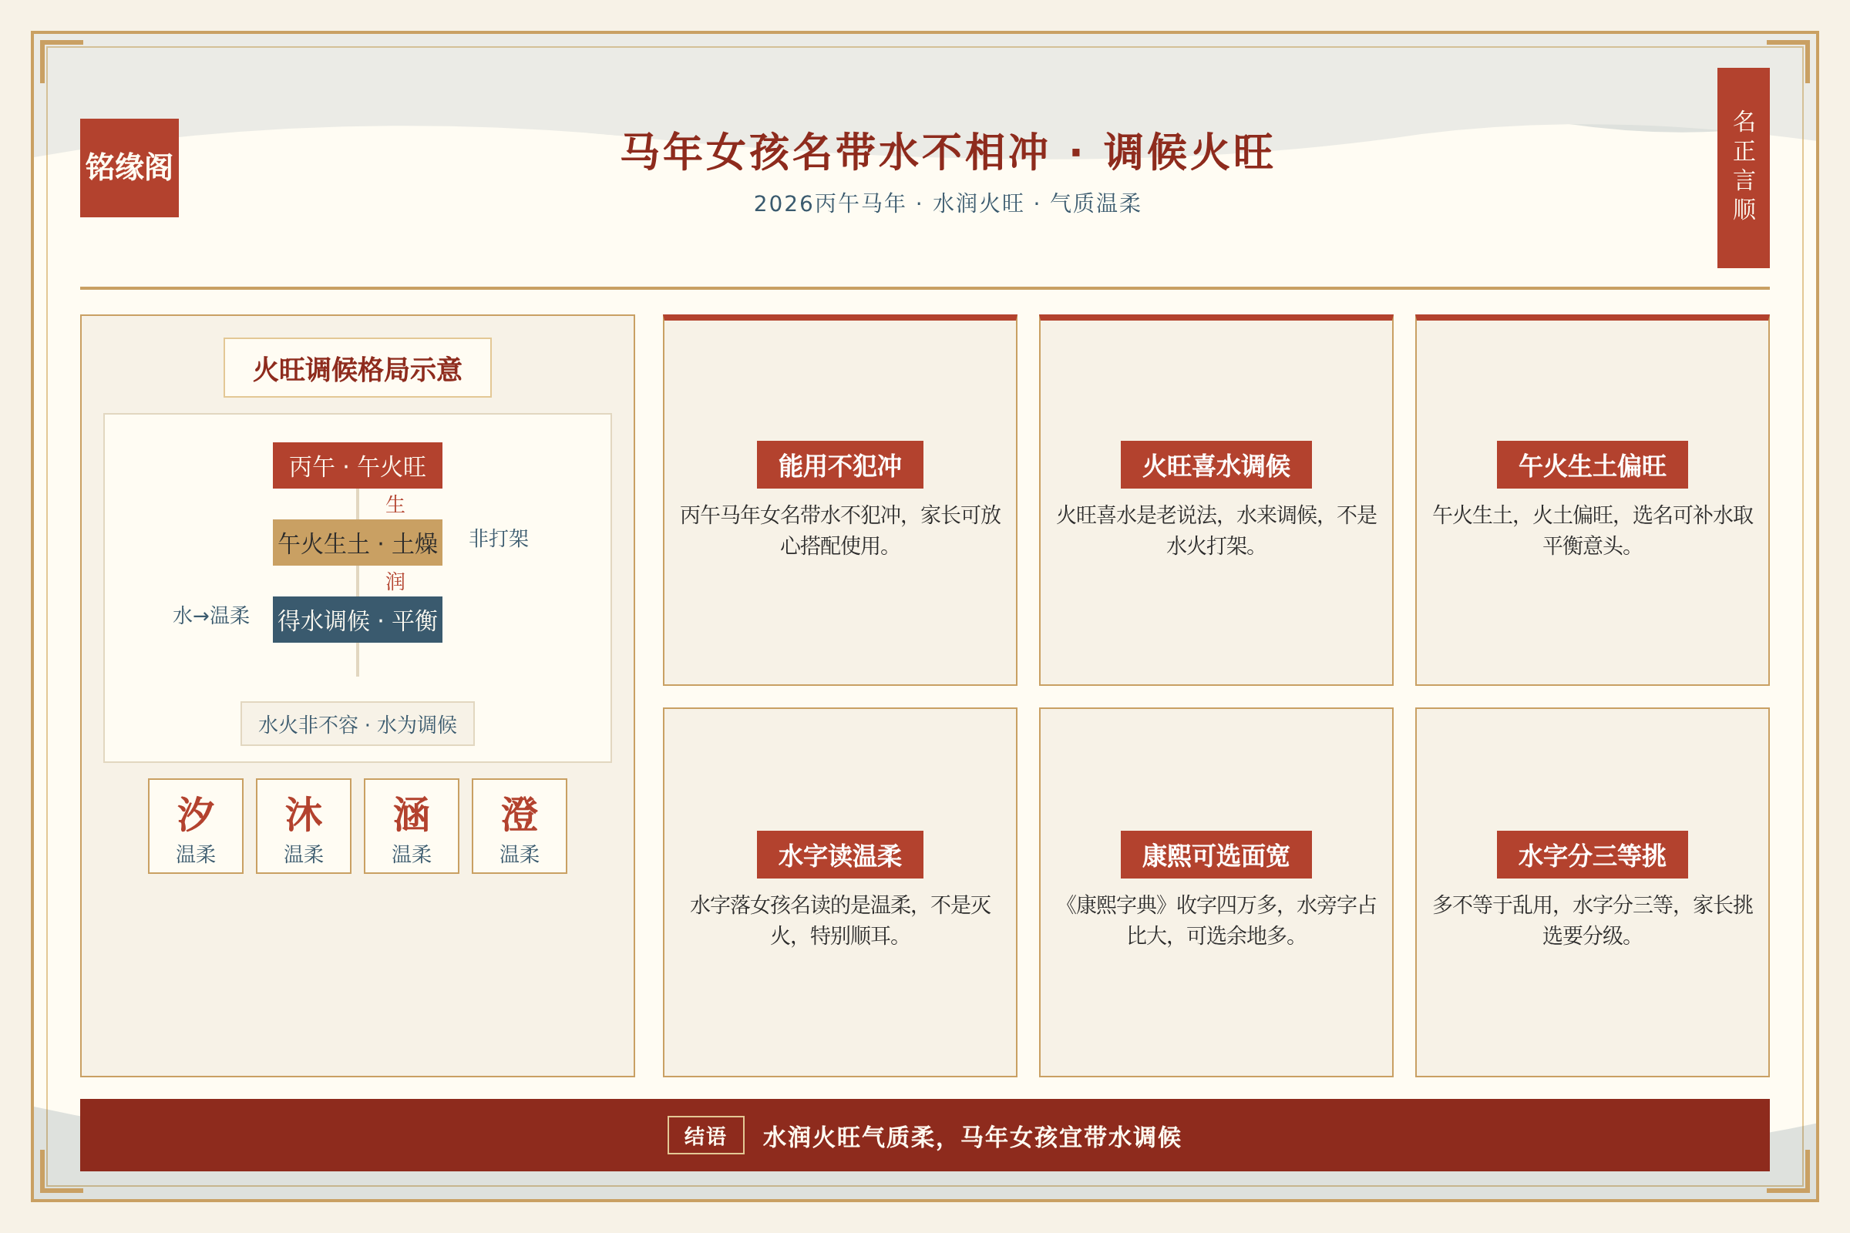Click the 铭缘阁 logo block

129,167
